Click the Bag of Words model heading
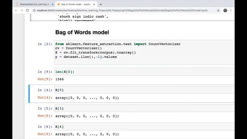 coord(82,32)
